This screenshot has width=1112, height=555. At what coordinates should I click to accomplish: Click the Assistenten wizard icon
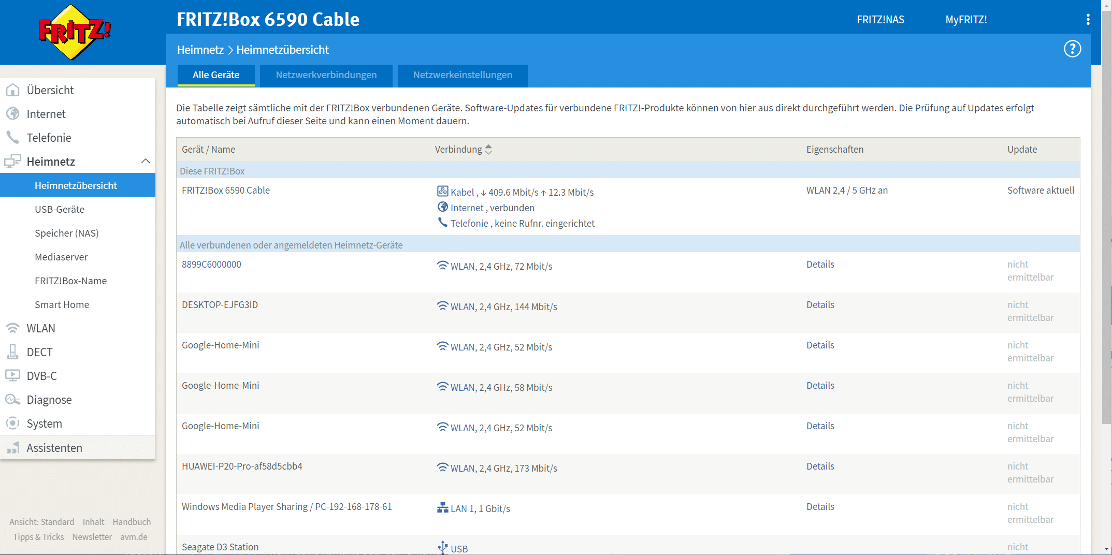click(12, 448)
